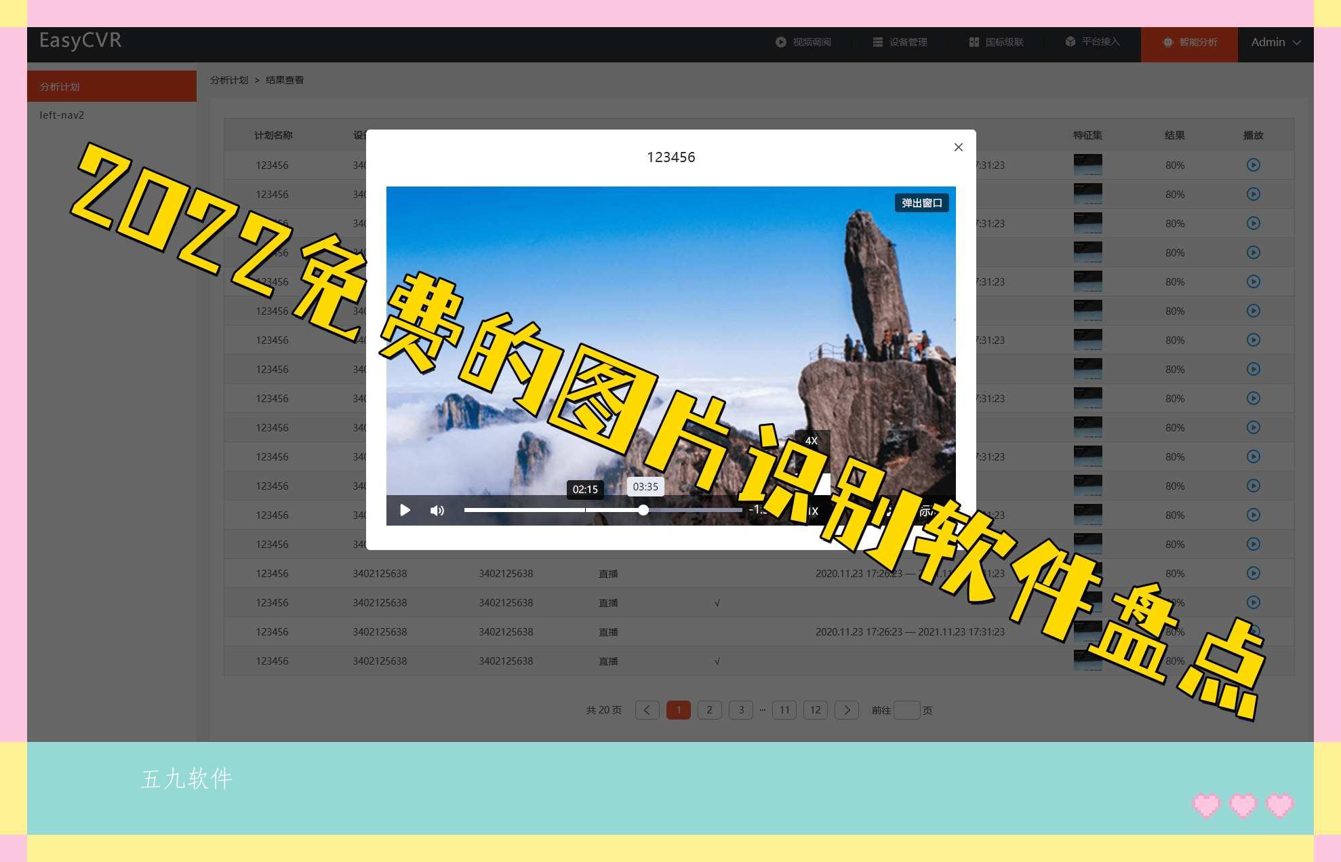
Task: Go to previous page with left arrow
Action: click(647, 709)
